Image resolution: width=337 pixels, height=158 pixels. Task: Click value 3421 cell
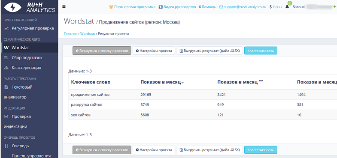click(x=222, y=95)
